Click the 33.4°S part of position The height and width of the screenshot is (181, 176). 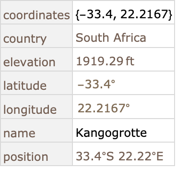point(95,156)
